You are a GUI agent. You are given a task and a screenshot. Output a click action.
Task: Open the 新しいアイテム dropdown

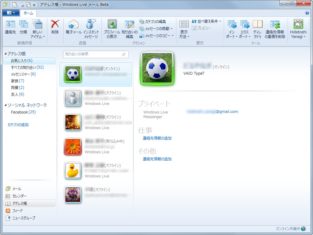pyautogui.click(x=38, y=29)
